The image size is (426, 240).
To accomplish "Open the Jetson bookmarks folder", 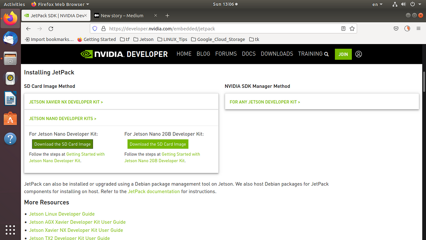I will [x=143, y=39].
